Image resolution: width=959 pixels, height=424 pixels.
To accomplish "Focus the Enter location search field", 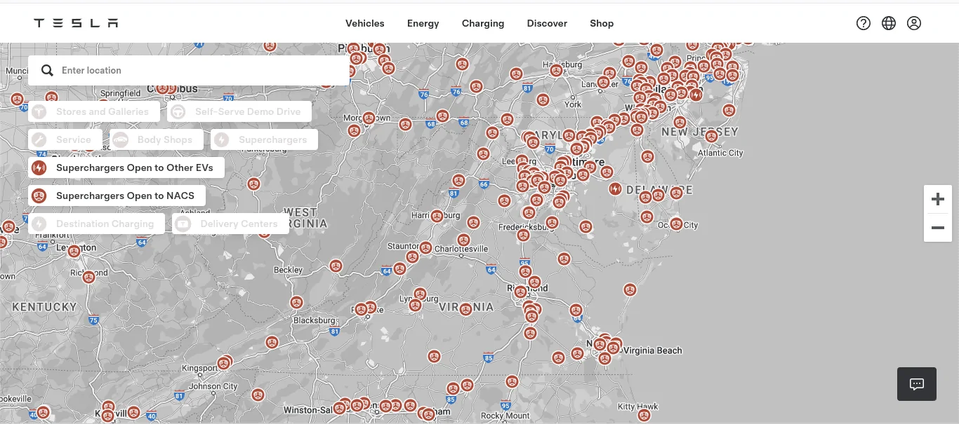I will point(189,70).
